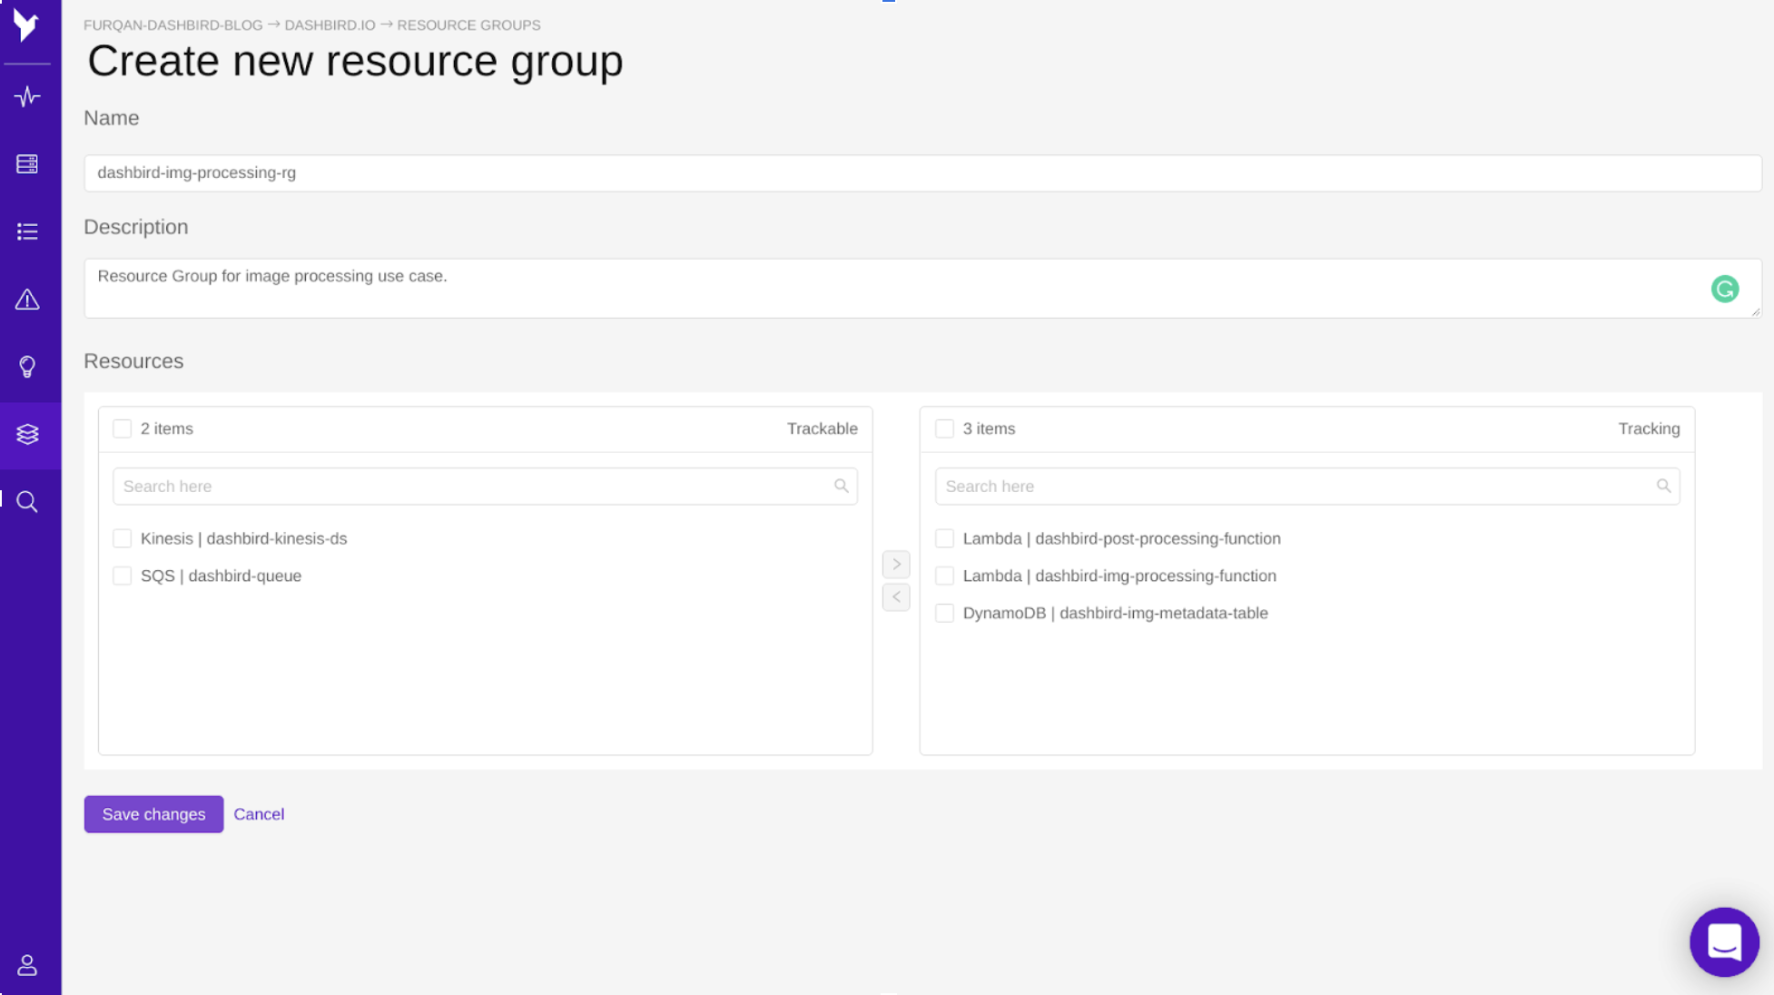Select all 3 items in Tracking

944,429
